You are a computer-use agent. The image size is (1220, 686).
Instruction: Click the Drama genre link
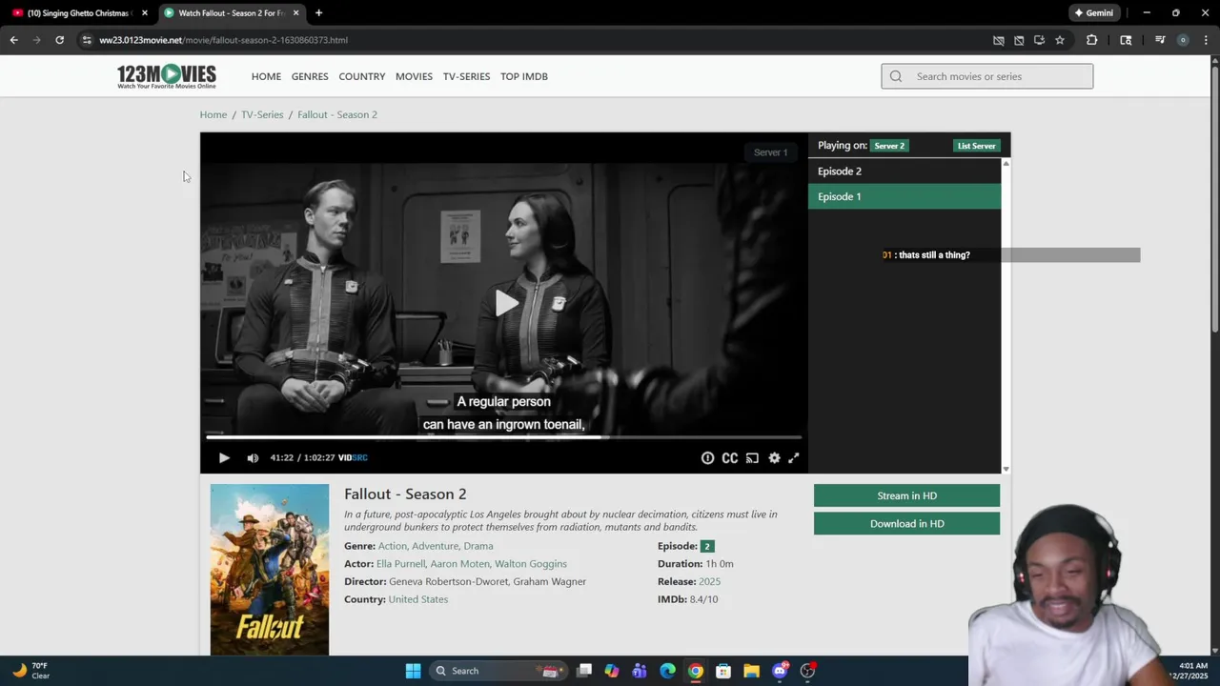coord(478,546)
